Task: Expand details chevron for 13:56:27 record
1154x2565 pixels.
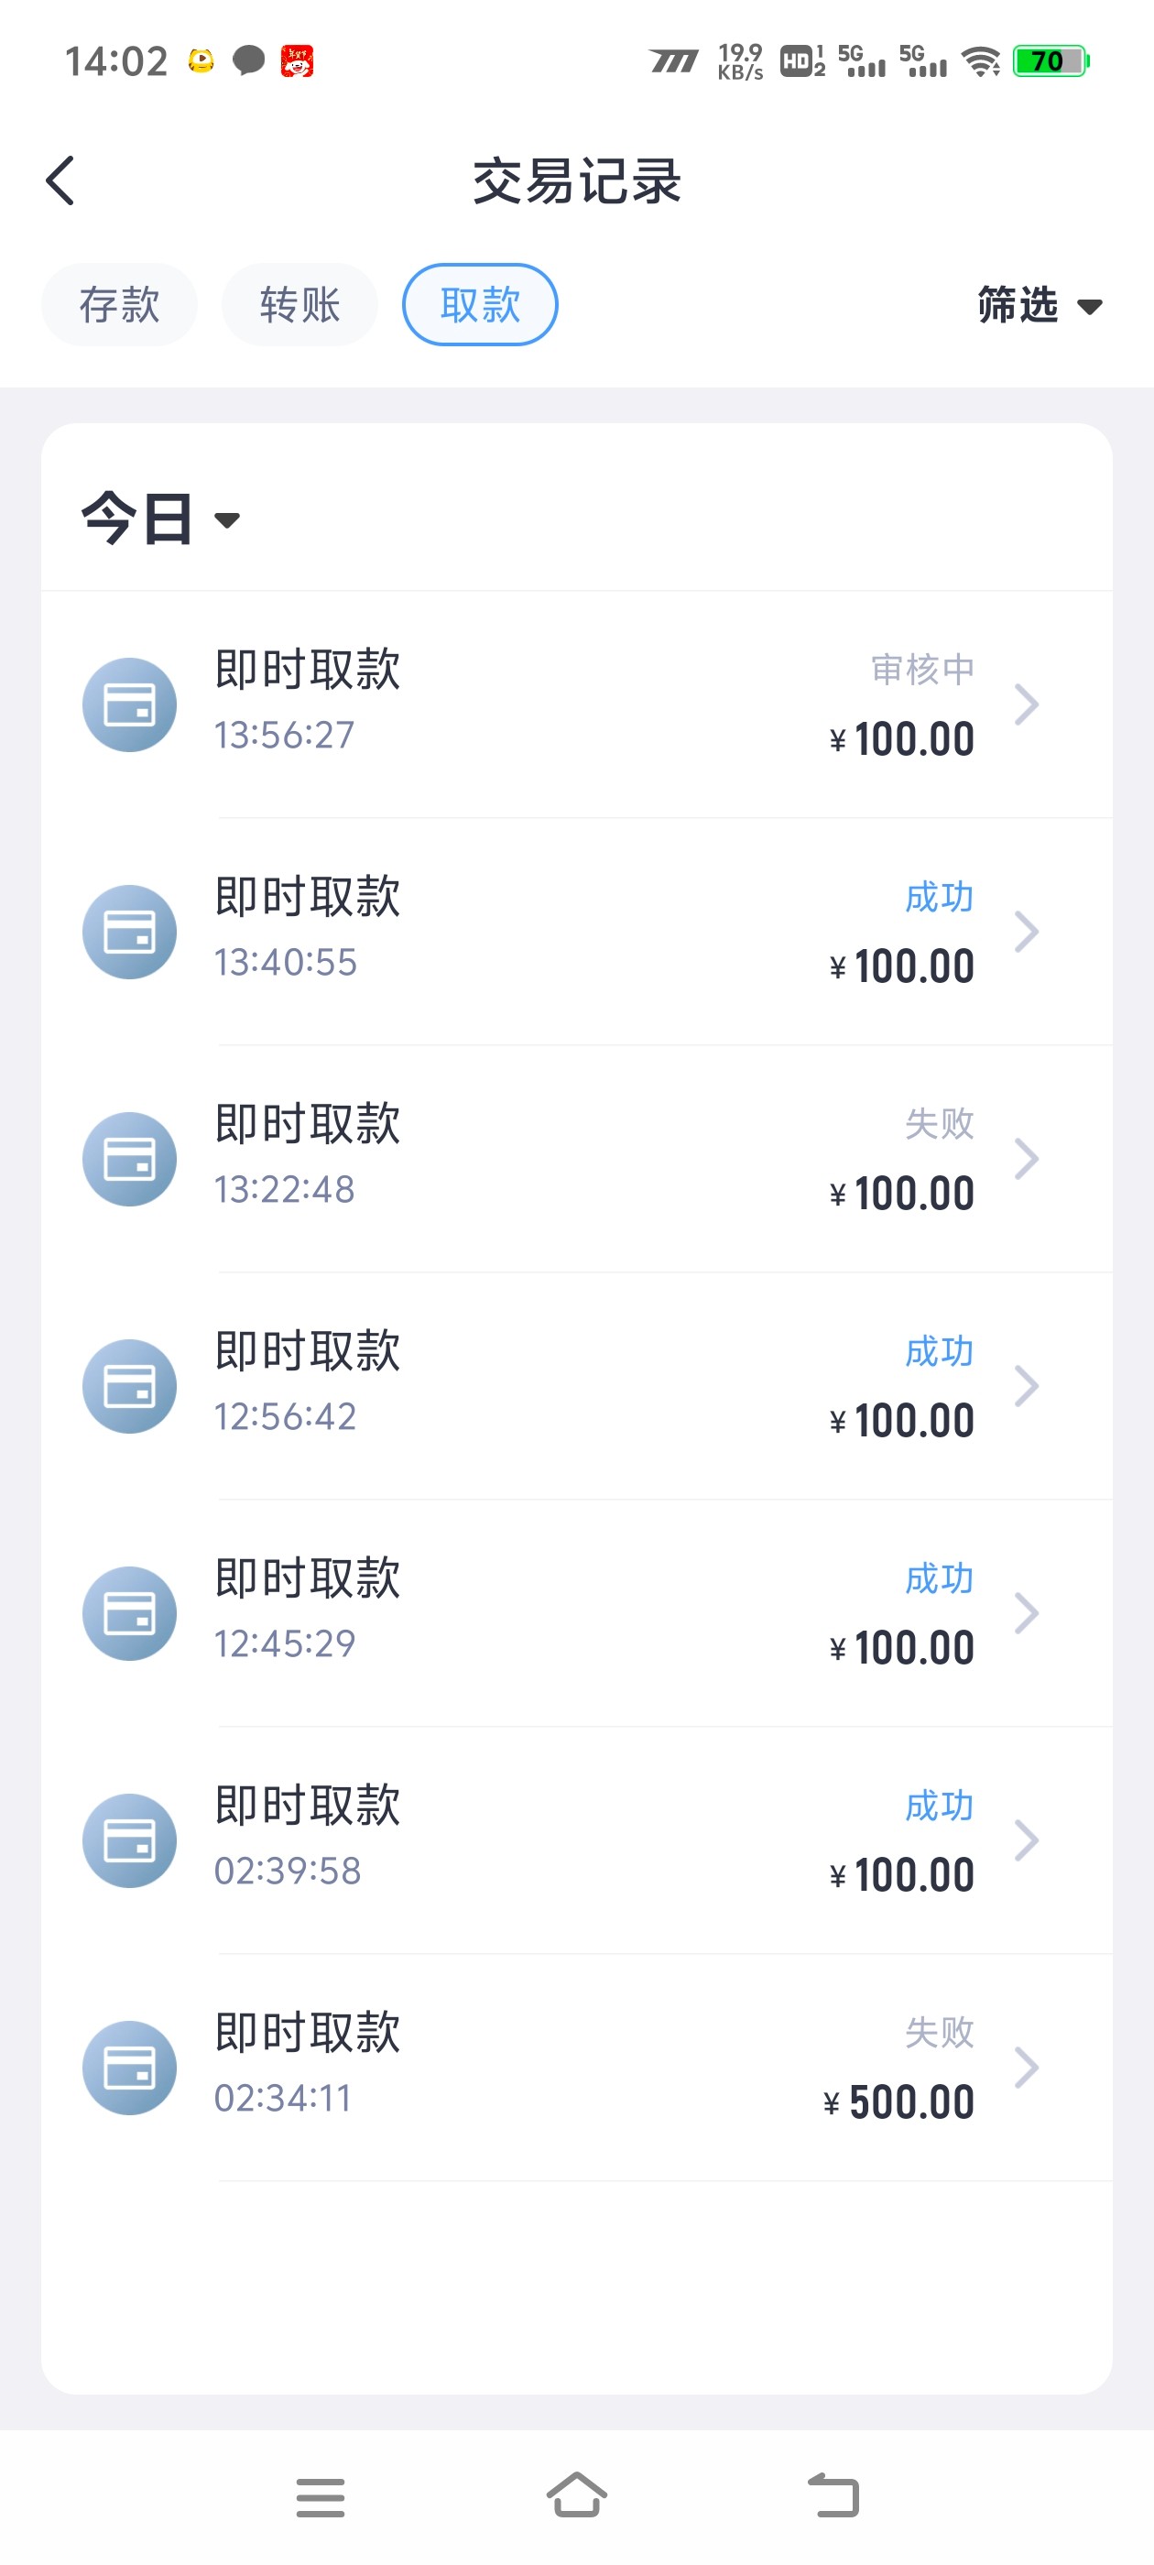Action: pyautogui.click(x=1027, y=705)
